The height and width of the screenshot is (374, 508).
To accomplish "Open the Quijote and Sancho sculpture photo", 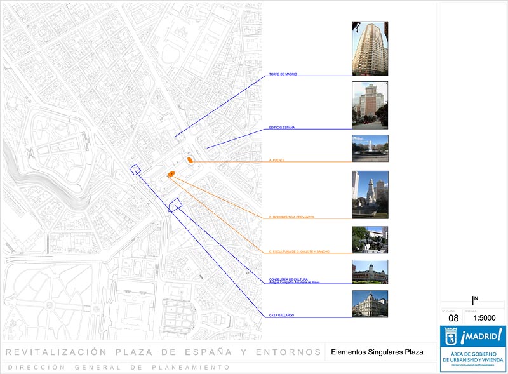I will (x=370, y=240).
